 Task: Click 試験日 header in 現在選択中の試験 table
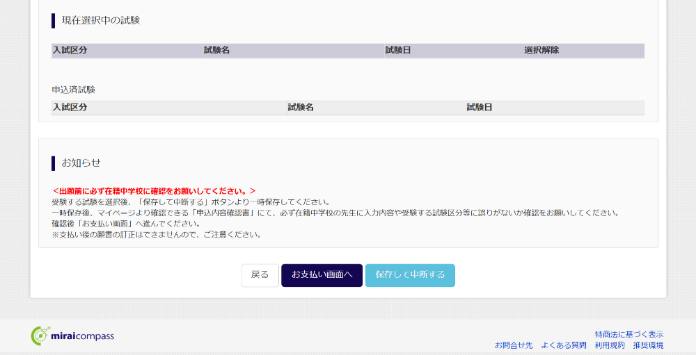coord(398,51)
